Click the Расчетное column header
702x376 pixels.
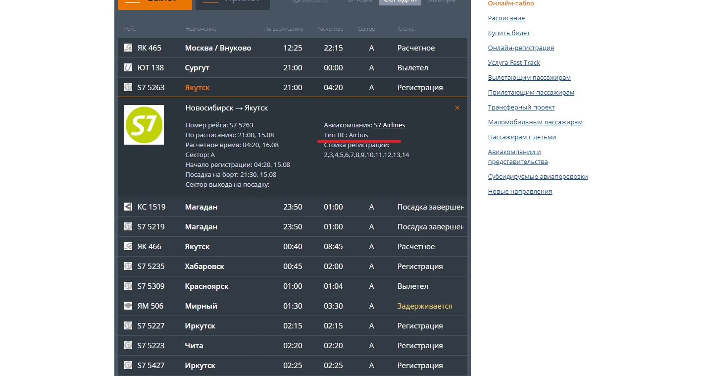tap(330, 29)
